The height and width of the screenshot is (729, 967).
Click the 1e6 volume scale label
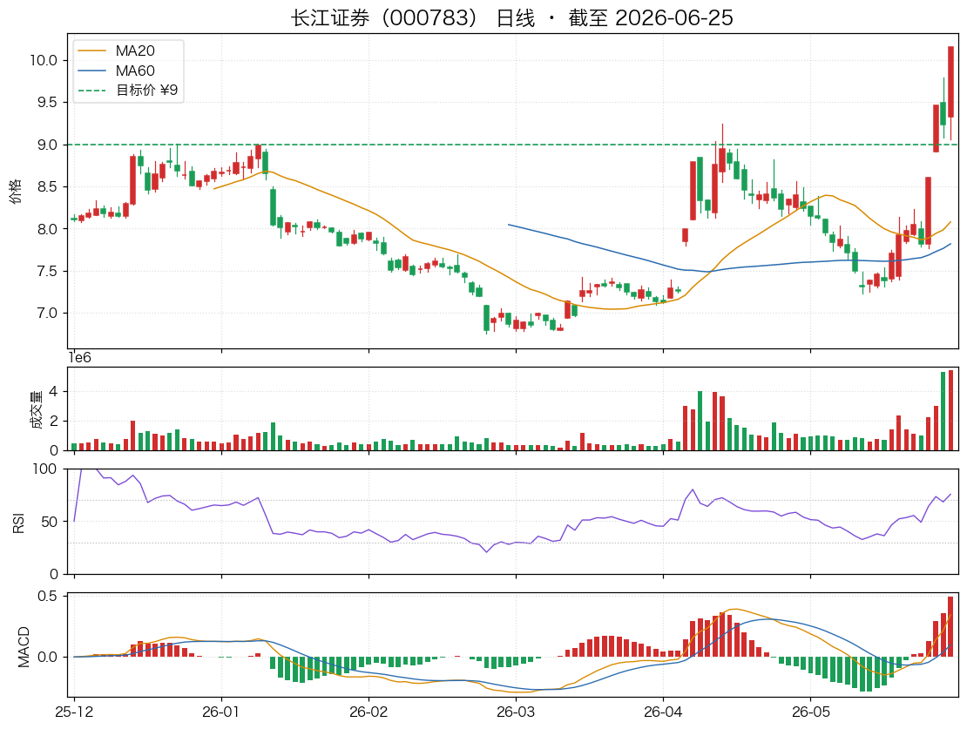79,358
